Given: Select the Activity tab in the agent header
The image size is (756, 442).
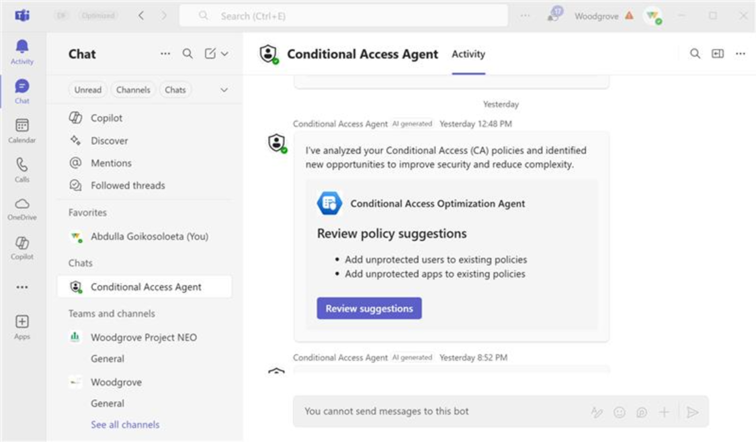Looking at the screenshot, I should click(468, 54).
